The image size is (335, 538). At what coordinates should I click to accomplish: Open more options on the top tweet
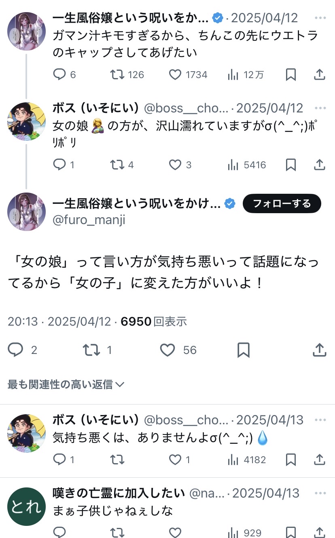(x=320, y=18)
